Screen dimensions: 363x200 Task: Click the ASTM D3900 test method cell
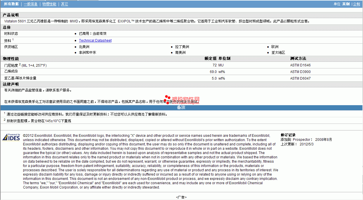[x=300, y=72]
